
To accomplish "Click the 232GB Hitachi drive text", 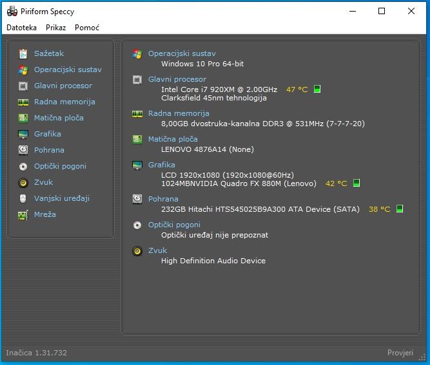I will coord(260,209).
